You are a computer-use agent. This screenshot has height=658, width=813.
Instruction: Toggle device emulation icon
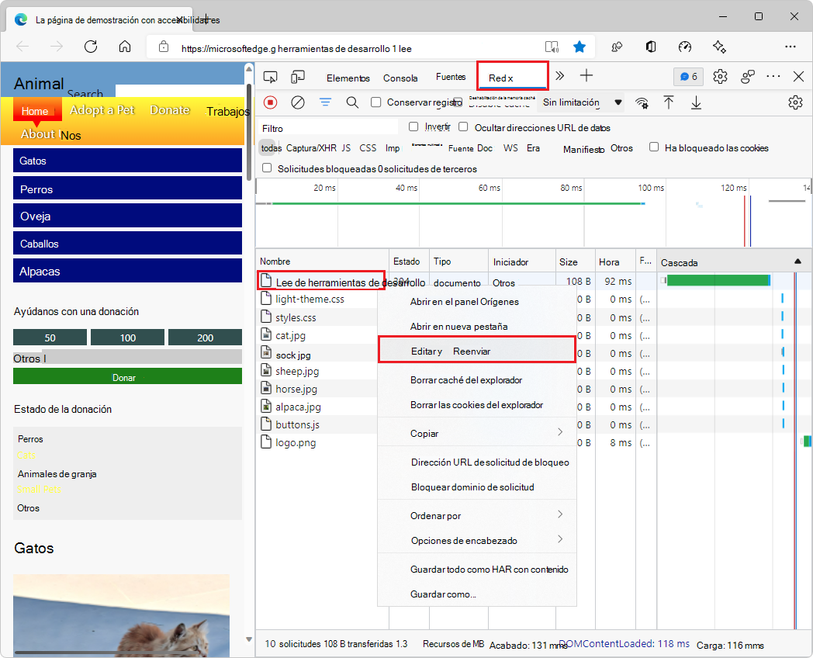point(298,77)
